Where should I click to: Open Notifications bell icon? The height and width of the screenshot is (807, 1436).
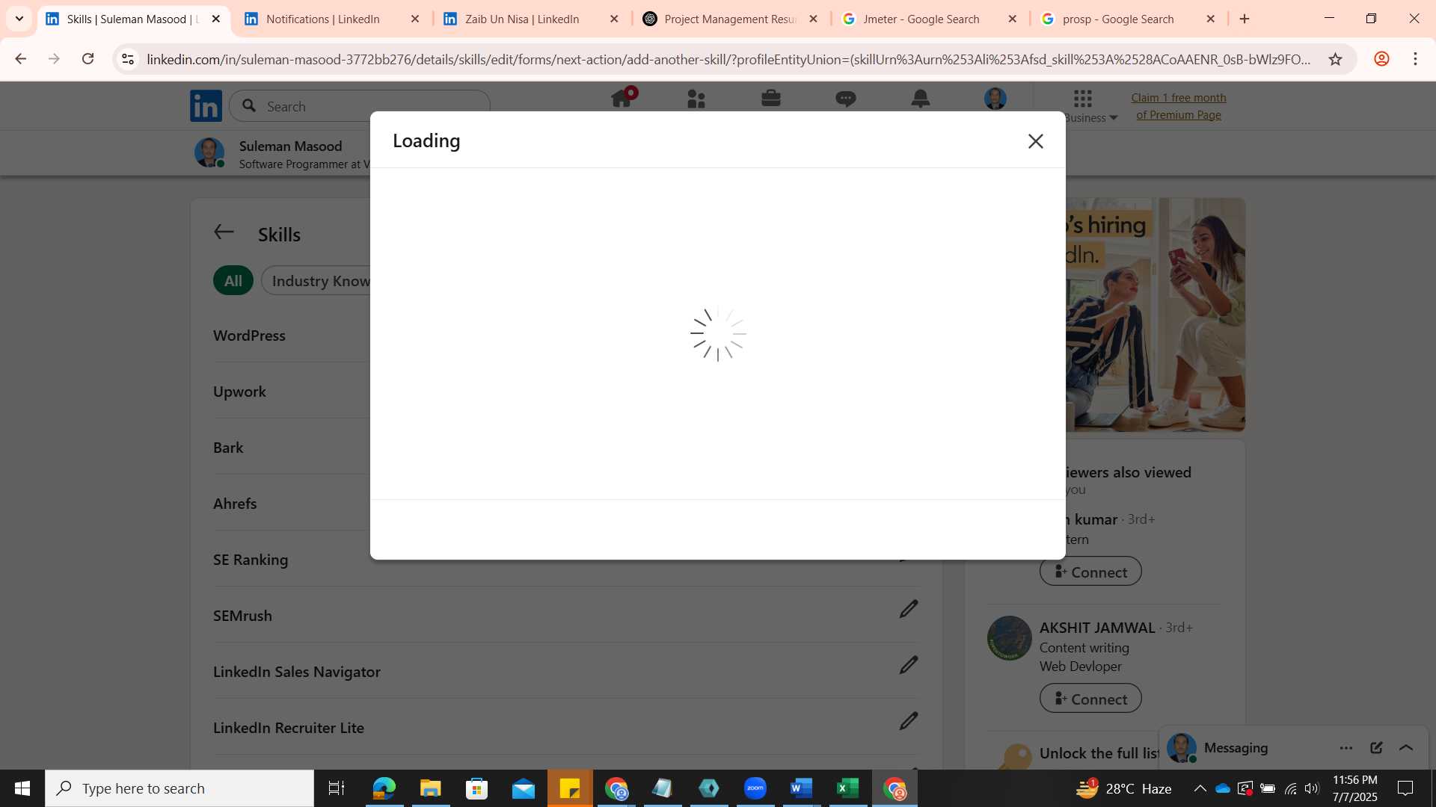tap(921, 99)
